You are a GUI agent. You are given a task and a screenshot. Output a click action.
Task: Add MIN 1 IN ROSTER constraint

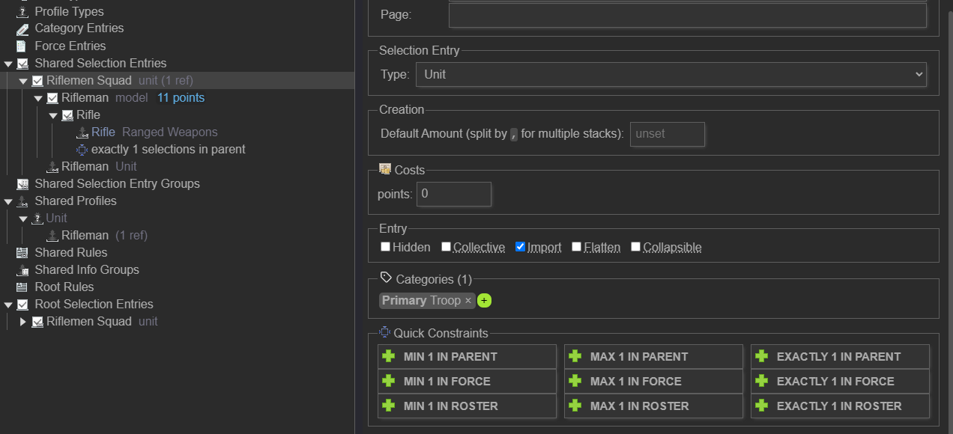(468, 406)
